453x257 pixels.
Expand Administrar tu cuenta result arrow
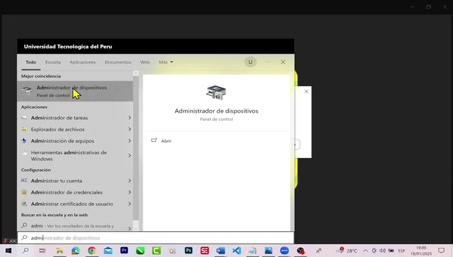click(130, 181)
